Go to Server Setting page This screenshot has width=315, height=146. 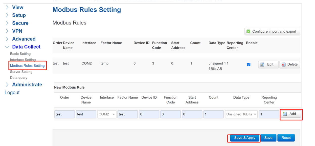(x=21, y=72)
